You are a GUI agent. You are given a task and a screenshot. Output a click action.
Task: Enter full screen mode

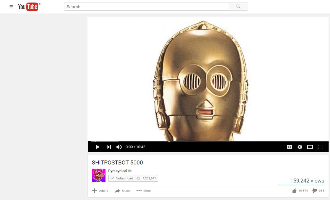point(320,147)
